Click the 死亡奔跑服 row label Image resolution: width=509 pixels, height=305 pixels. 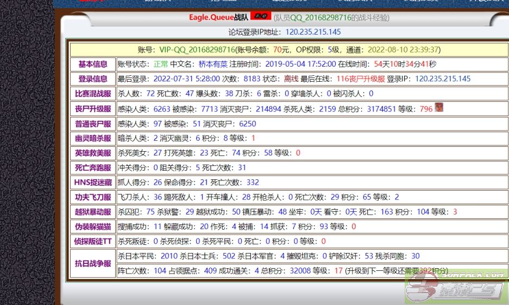coord(93,167)
